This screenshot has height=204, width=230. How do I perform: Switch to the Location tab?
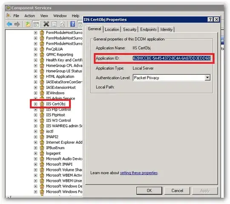112,30
